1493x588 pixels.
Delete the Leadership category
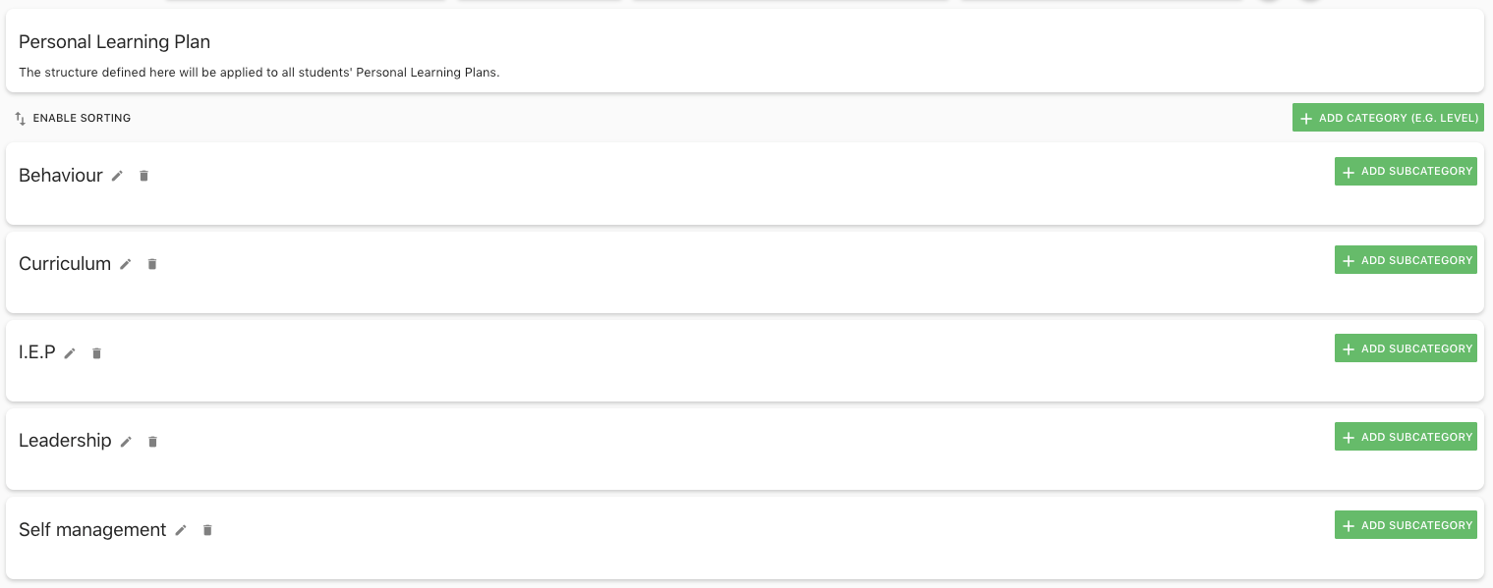pyautogui.click(x=152, y=442)
